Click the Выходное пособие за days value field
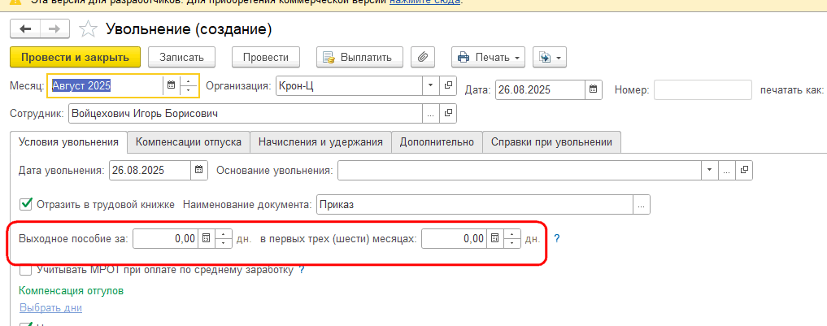This screenshot has width=827, height=326. click(166, 238)
